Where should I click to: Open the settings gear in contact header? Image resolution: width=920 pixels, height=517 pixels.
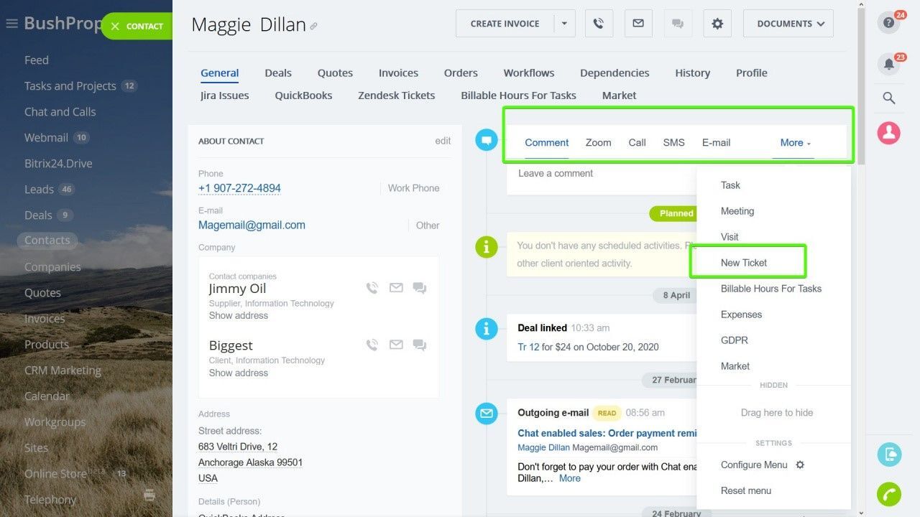click(x=717, y=24)
